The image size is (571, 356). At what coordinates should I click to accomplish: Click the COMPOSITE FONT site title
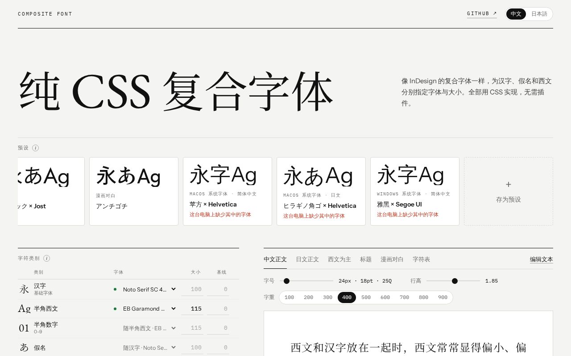[x=45, y=14]
